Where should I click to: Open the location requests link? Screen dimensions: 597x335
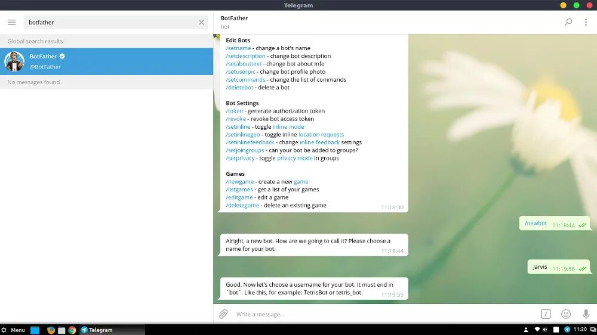pyautogui.click(x=321, y=135)
